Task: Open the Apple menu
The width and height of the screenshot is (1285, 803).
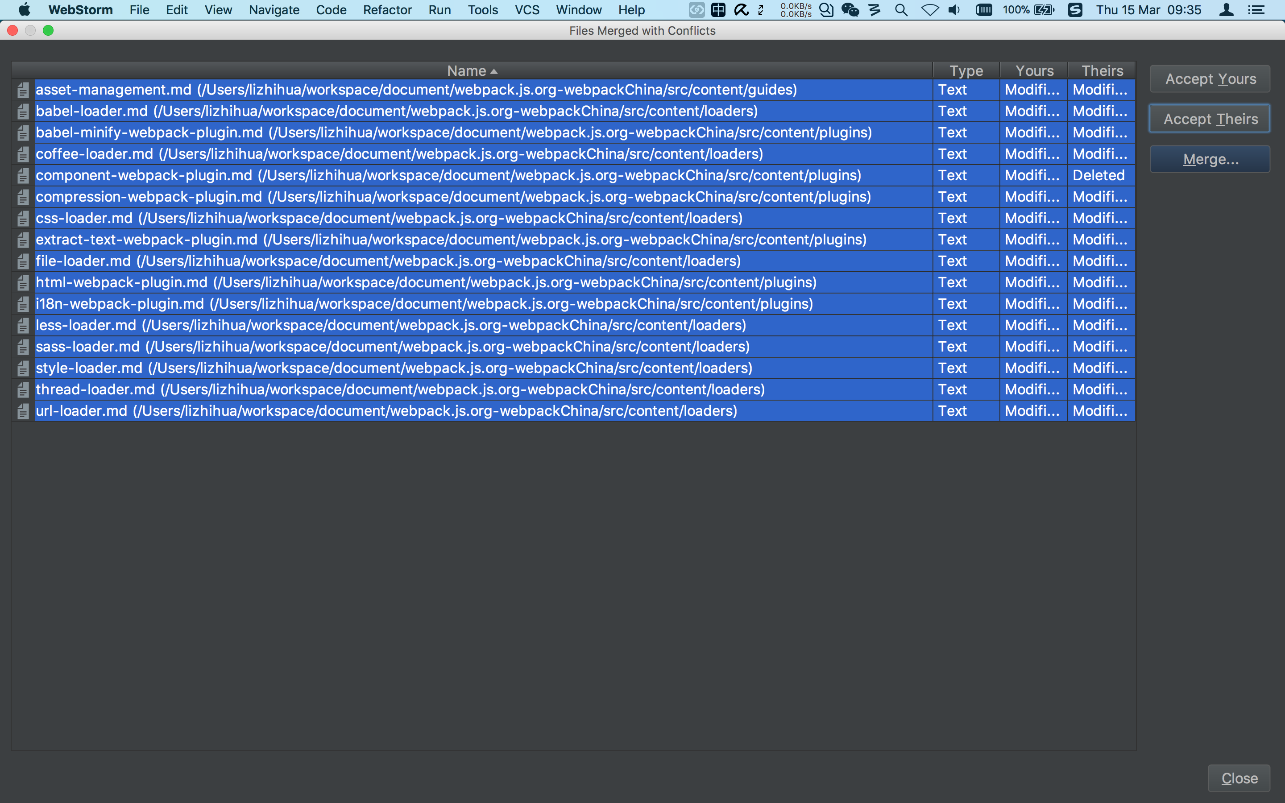Action: tap(24, 9)
